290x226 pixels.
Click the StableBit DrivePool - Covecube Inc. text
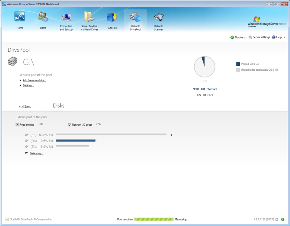pyautogui.click(x=31, y=219)
